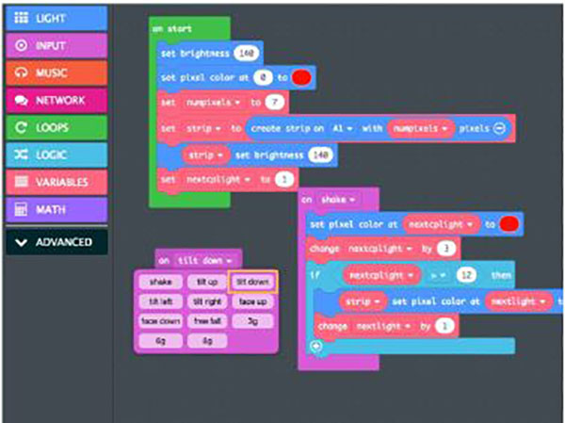Viewport: 565px width, 423px height.
Task: Open the NETWORK blocks category
Action: [x=56, y=99]
